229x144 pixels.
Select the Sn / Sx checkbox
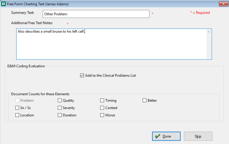click(x=17, y=108)
